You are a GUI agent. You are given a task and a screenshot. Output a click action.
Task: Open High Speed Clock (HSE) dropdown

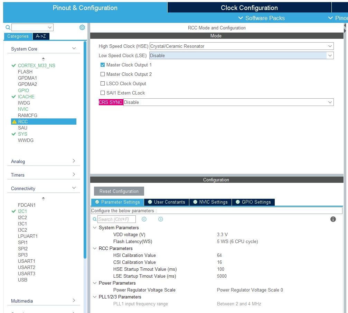pyautogui.click(x=242, y=46)
